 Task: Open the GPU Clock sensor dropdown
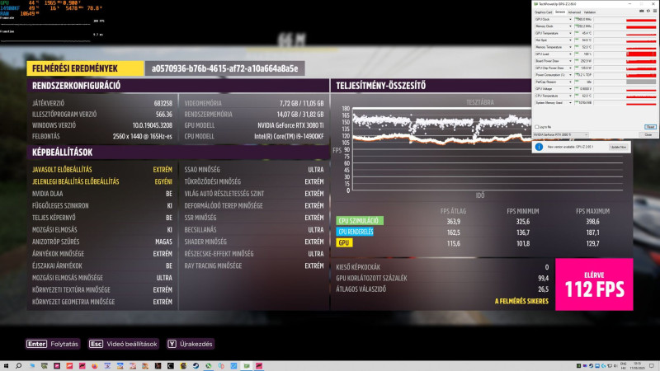coord(570,19)
